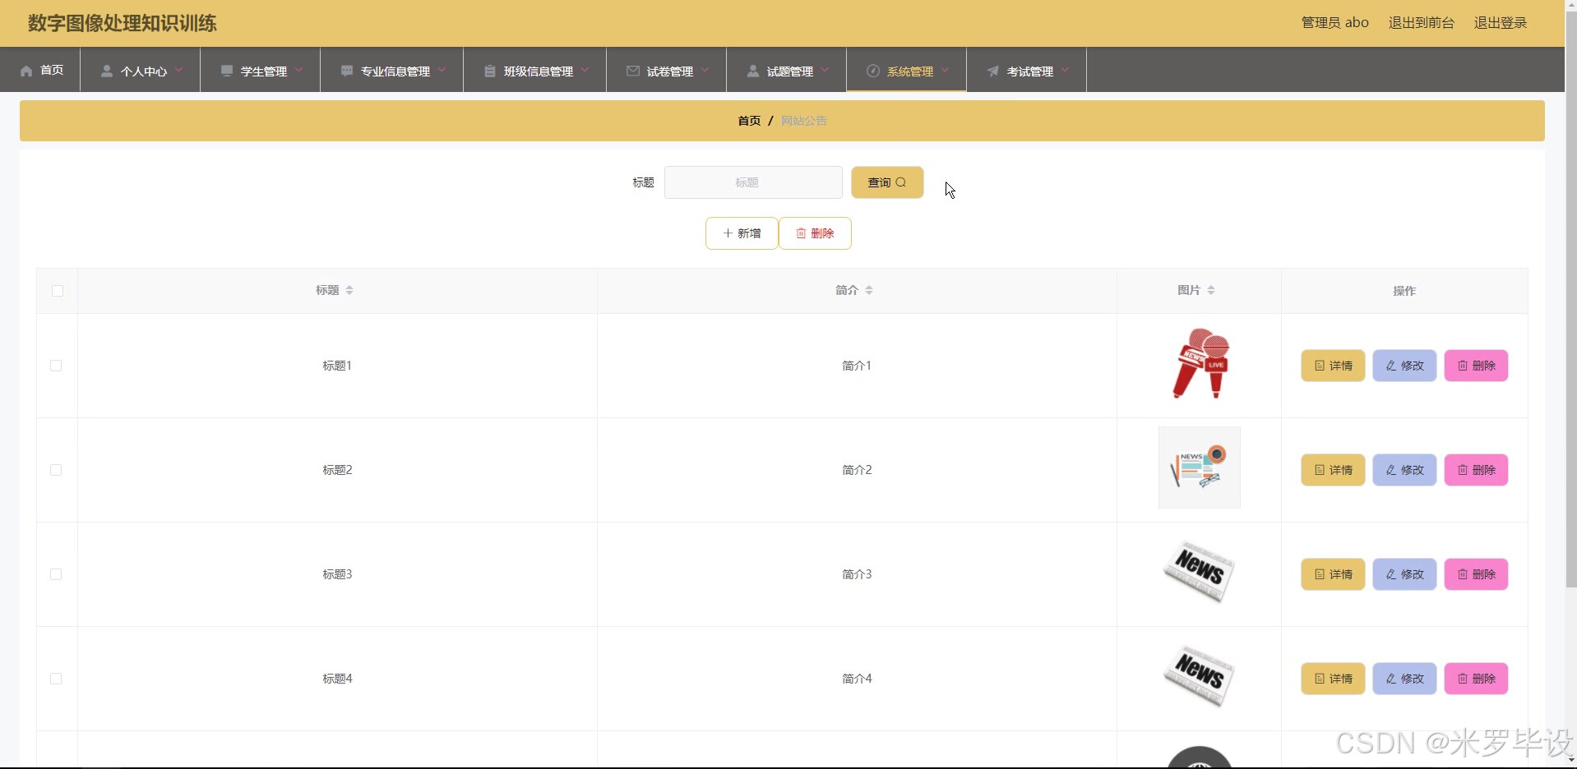Screen dimensions: 1577x769
Task: Click the magnifier icon in 查询 button
Action: [901, 182]
